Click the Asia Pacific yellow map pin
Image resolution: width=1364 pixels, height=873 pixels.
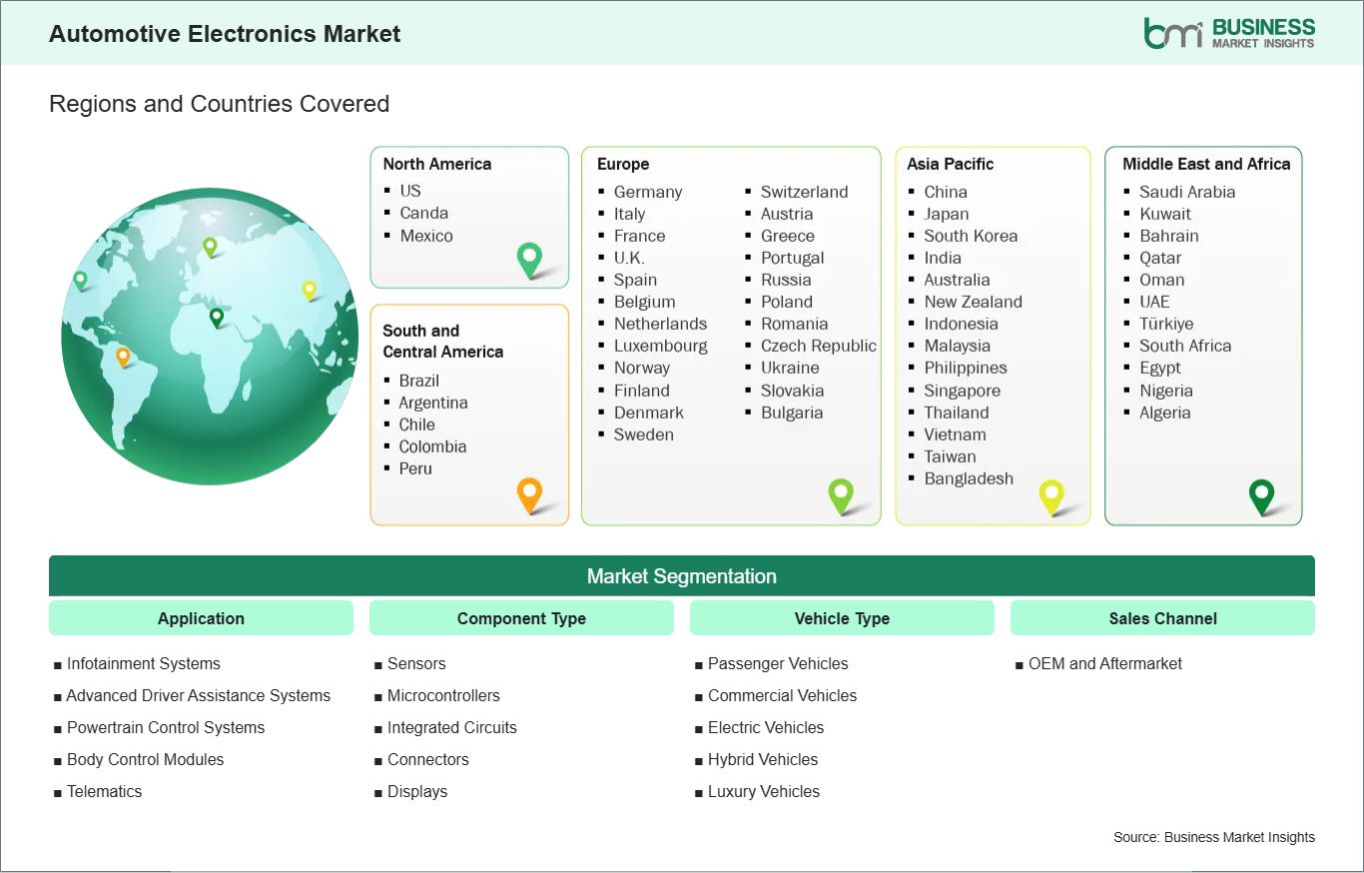(1051, 494)
